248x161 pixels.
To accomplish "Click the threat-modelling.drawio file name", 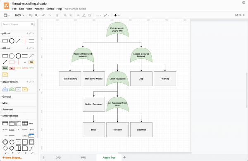I will pyautogui.click(x=29, y=4).
